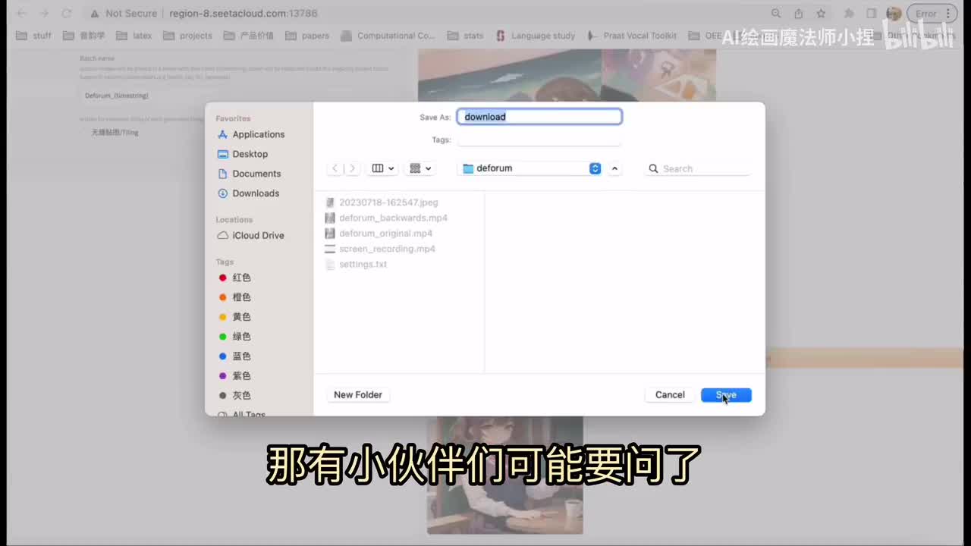Click the bookmark star icon in address bar
This screenshot has height=546, width=971.
pos(821,14)
